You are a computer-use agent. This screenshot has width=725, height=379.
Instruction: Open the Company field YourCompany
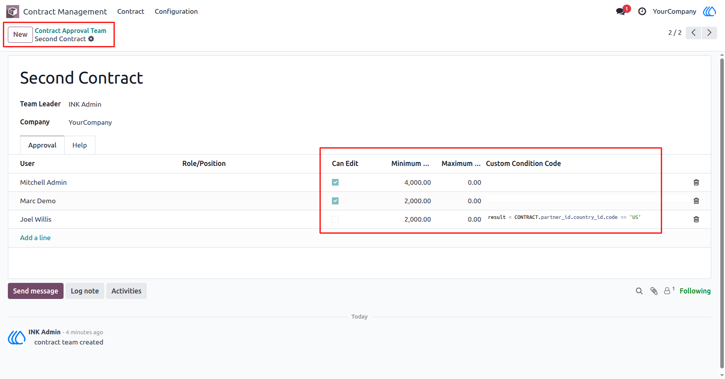pos(90,122)
